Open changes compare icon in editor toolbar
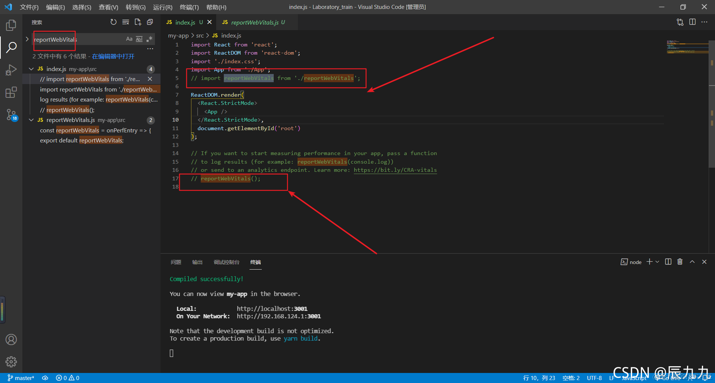The width and height of the screenshot is (715, 383). (x=680, y=22)
